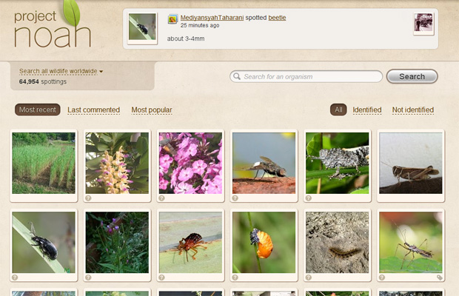Click question mark icon under red spider photo
The image size is (459, 296).
point(161,278)
